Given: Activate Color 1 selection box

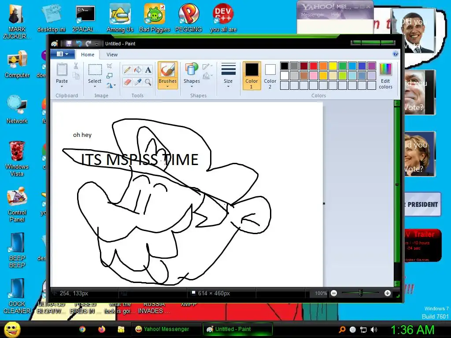Looking at the screenshot, I should pyautogui.click(x=251, y=76).
